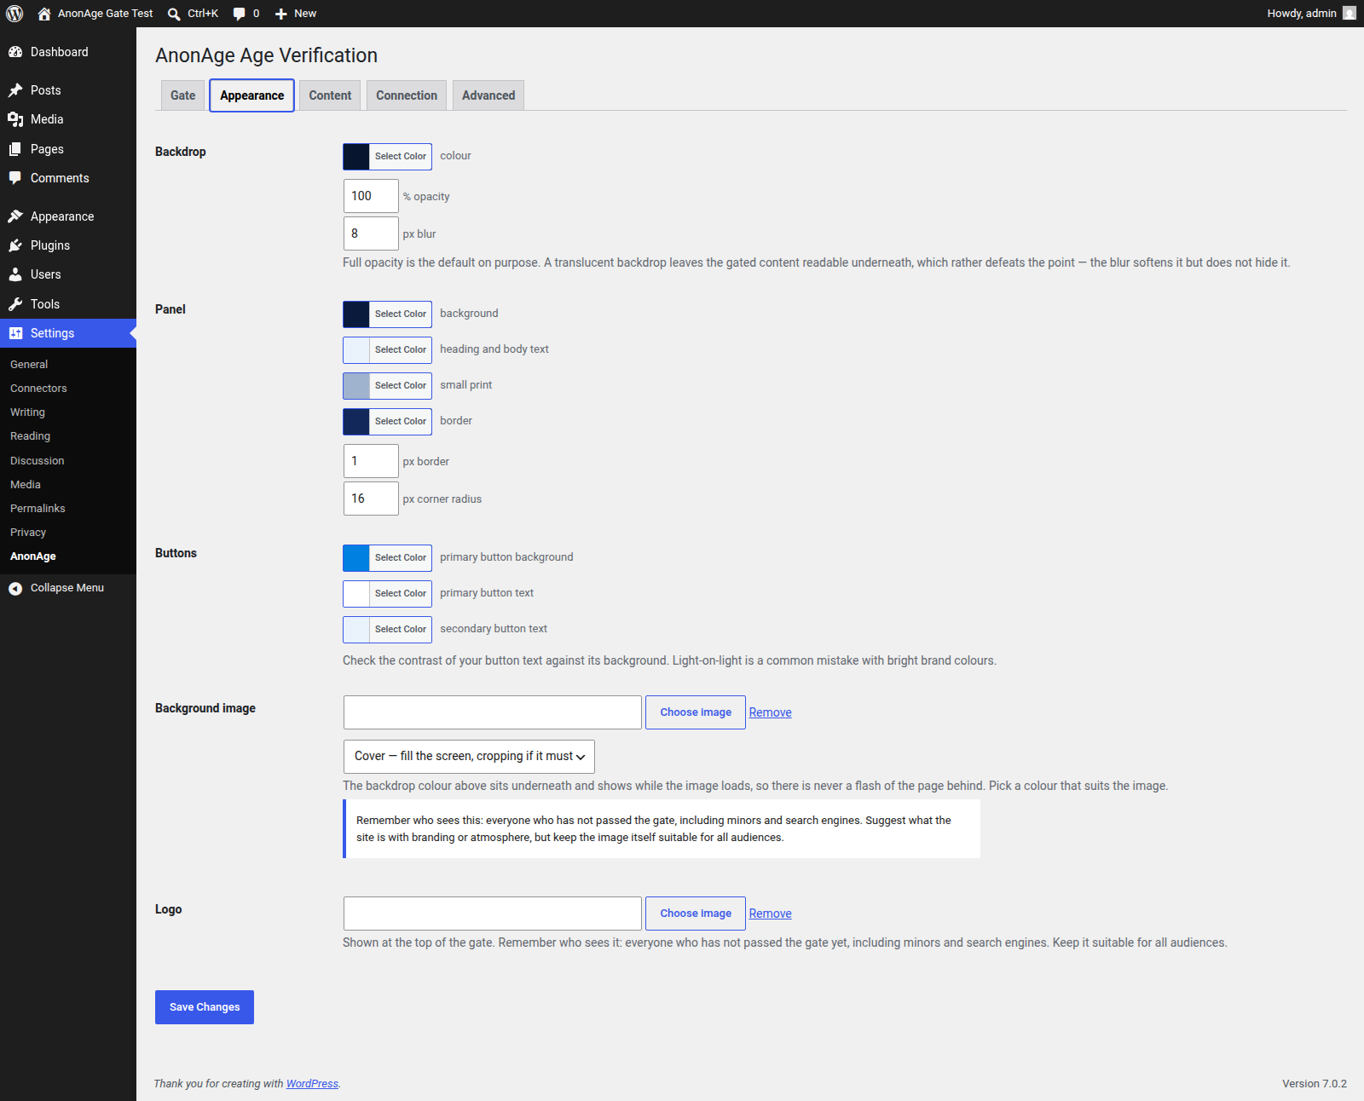1364x1101 pixels.
Task: Click Remove link for Logo
Action: (771, 914)
